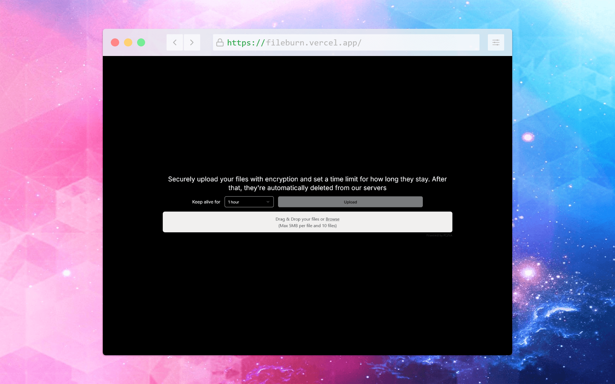Go back with the browser back arrow
The height and width of the screenshot is (384, 615).
pyautogui.click(x=175, y=42)
